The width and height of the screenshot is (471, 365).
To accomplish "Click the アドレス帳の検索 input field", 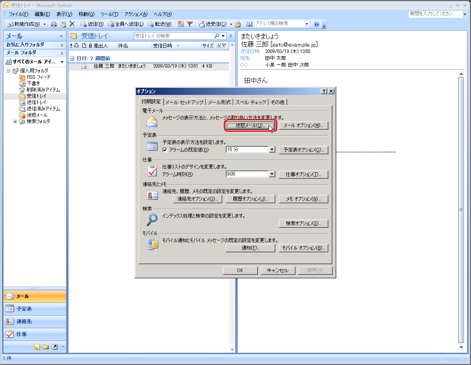I will click(279, 24).
